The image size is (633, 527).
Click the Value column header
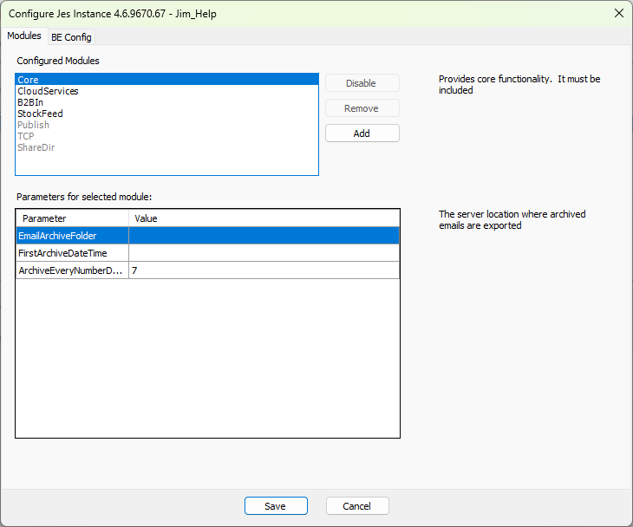click(x=264, y=218)
